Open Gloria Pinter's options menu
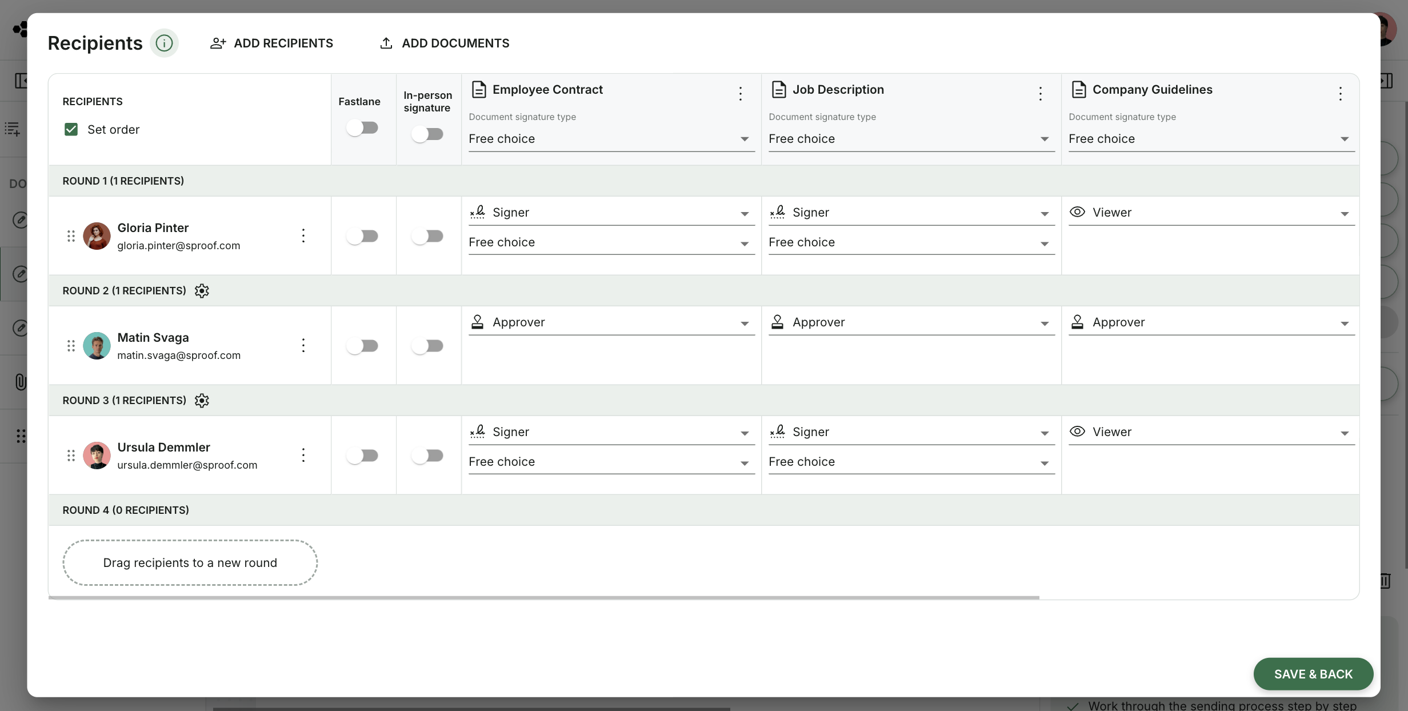Screen dimensions: 1408x711 (303, 235)
